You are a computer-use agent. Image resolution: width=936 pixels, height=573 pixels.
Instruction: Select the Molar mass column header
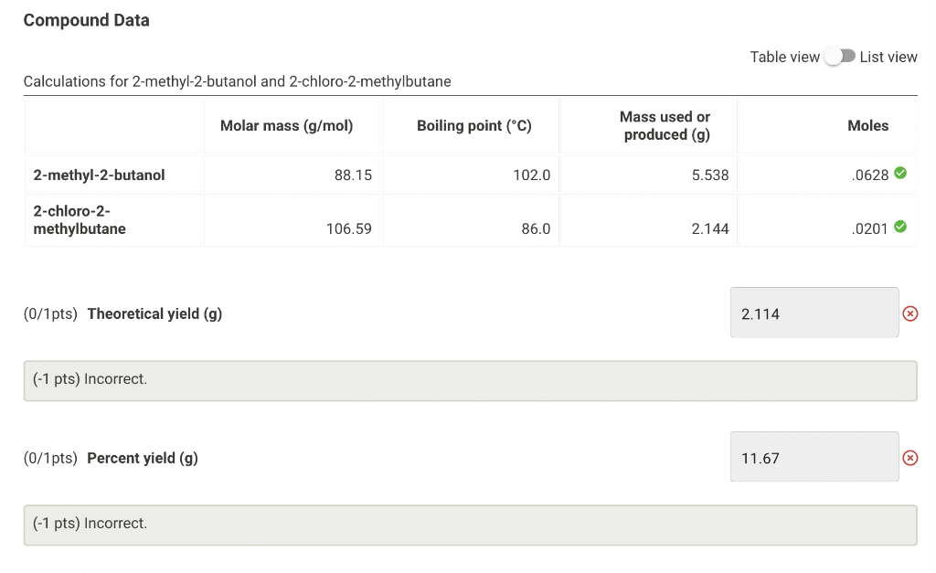pos(286,125)
